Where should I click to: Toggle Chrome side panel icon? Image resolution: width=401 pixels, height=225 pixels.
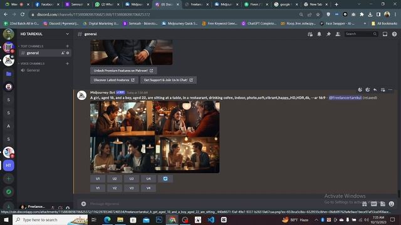point(378,14)
